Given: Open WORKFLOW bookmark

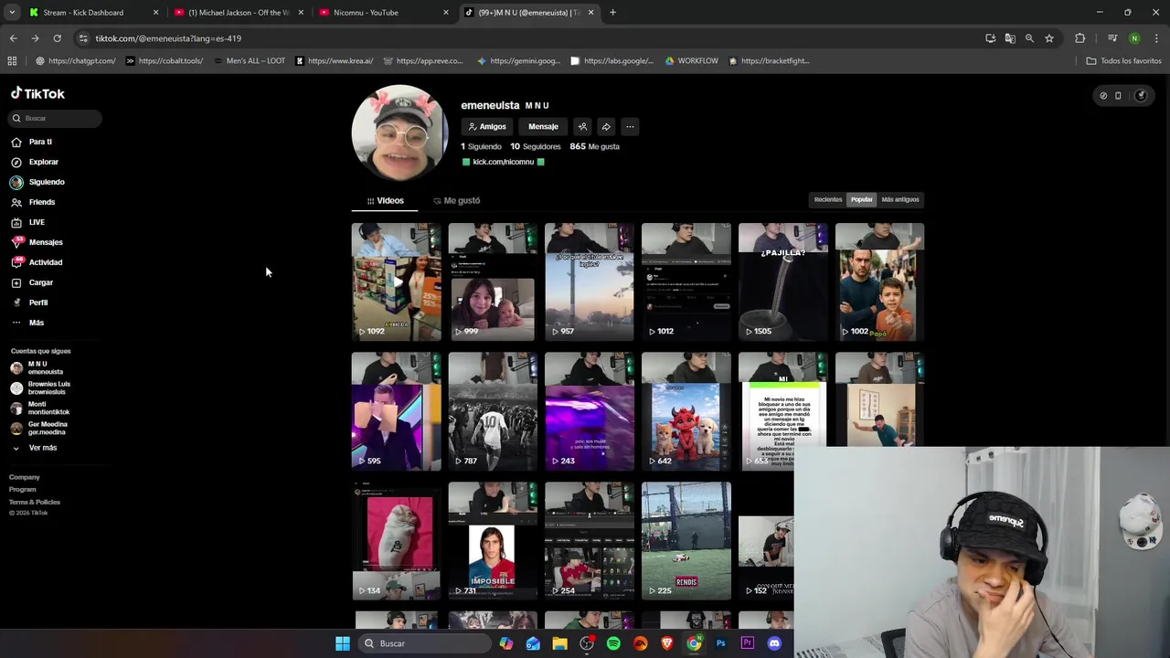Looking at the screenshot, I should (x=691, y=61).
